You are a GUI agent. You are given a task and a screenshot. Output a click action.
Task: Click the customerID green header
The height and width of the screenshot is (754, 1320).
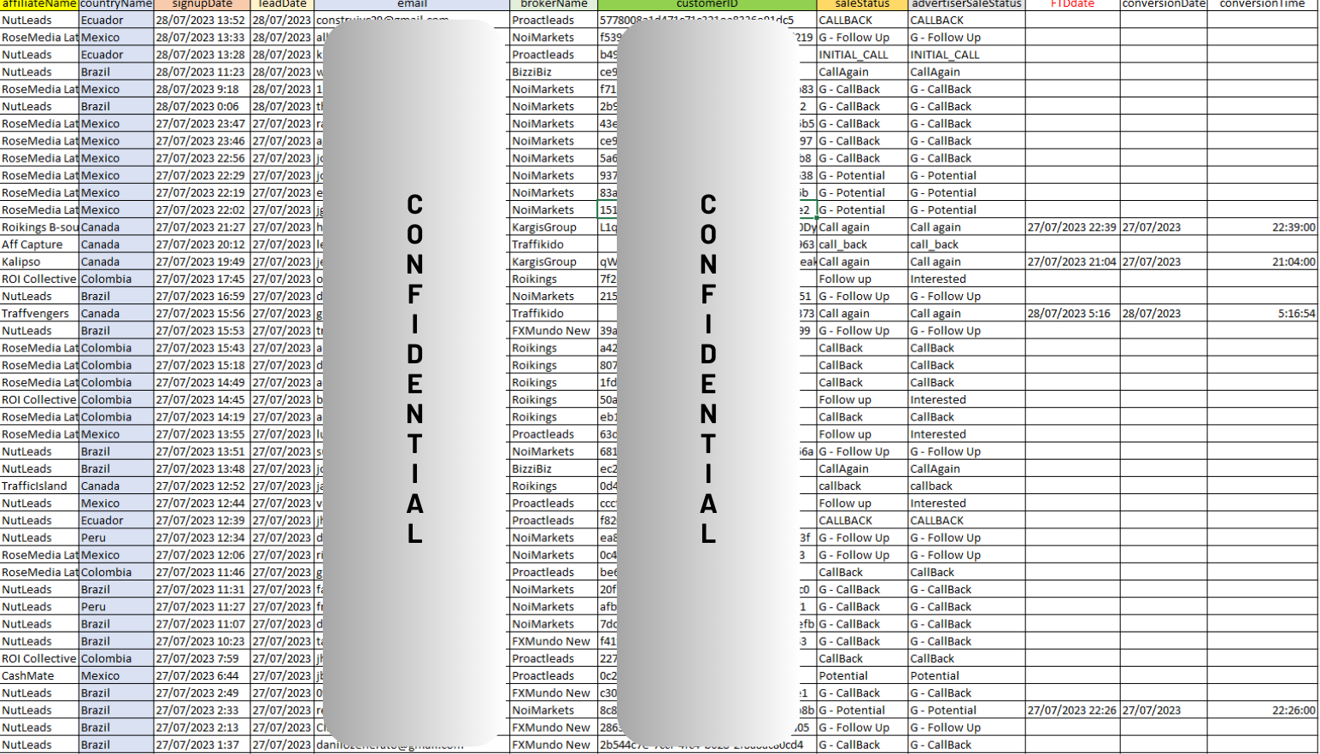pyautogui.click(x=707, y=4)
